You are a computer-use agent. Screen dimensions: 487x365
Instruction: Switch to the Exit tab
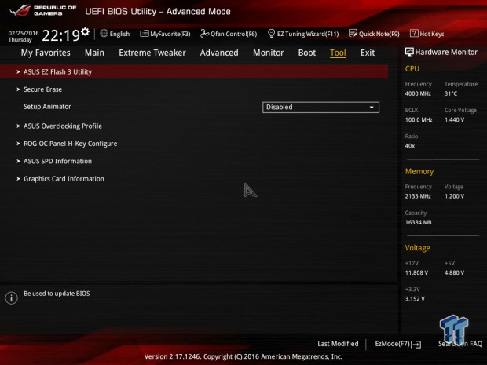(368, 53)
